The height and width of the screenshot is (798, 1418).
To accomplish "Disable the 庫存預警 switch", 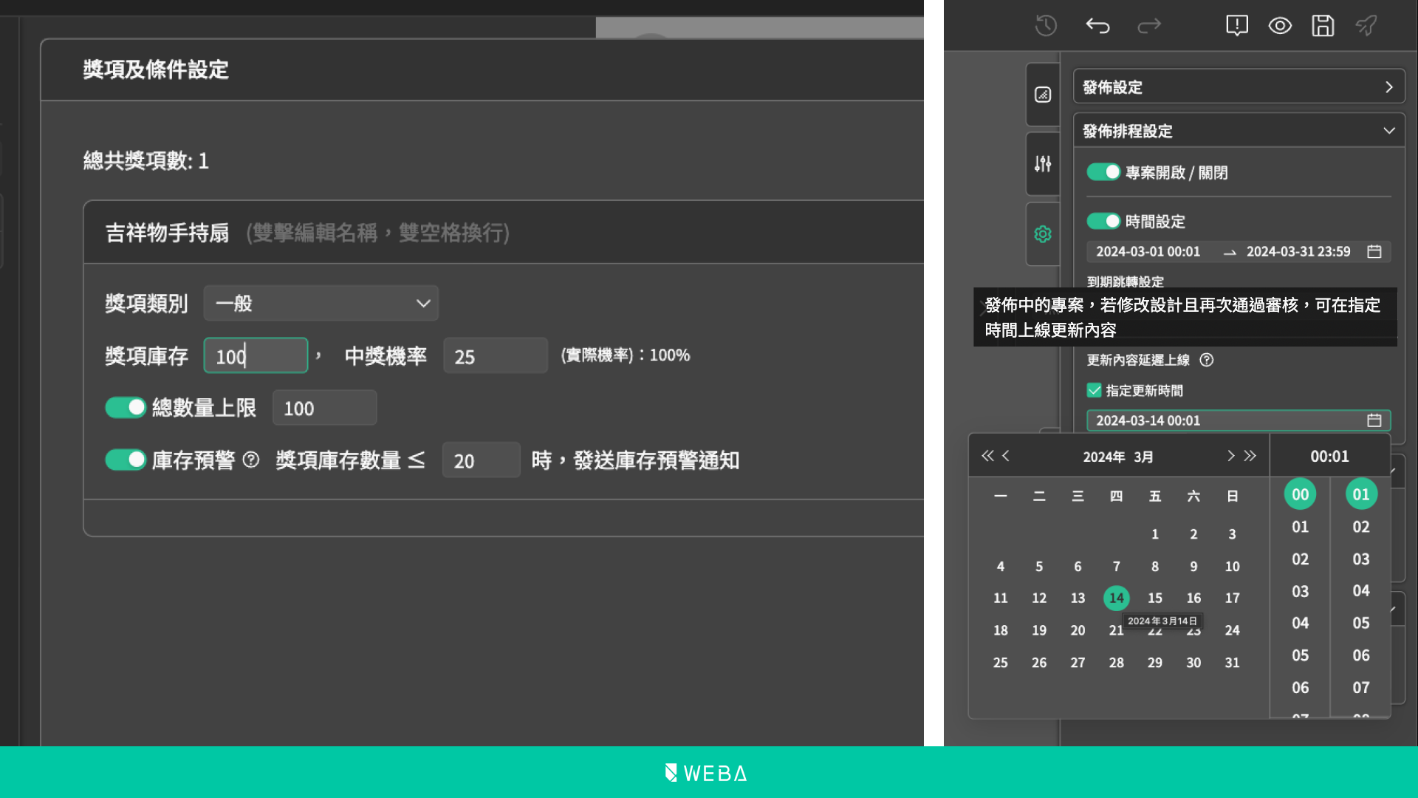I will pos(126,460).
